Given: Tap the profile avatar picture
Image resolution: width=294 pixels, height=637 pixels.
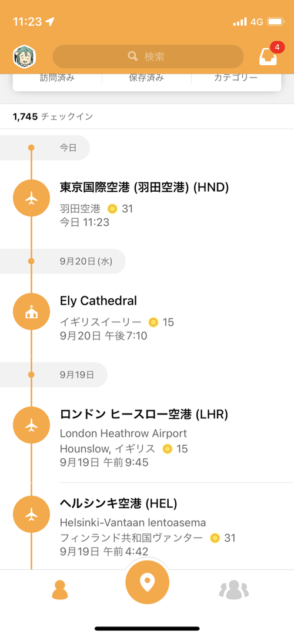Looking at the screenshot, I should [x=24, y=56].
